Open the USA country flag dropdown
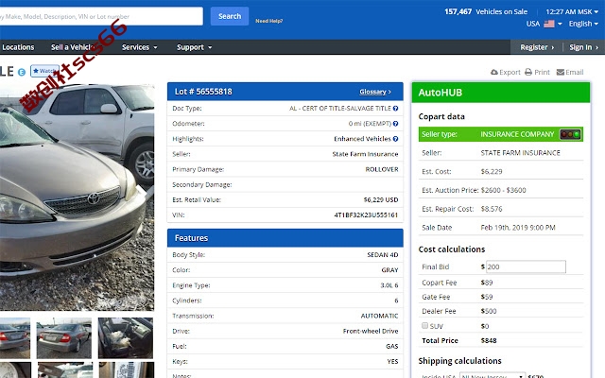The height and width of the screenshot is (378, 605). click(544, 24)
